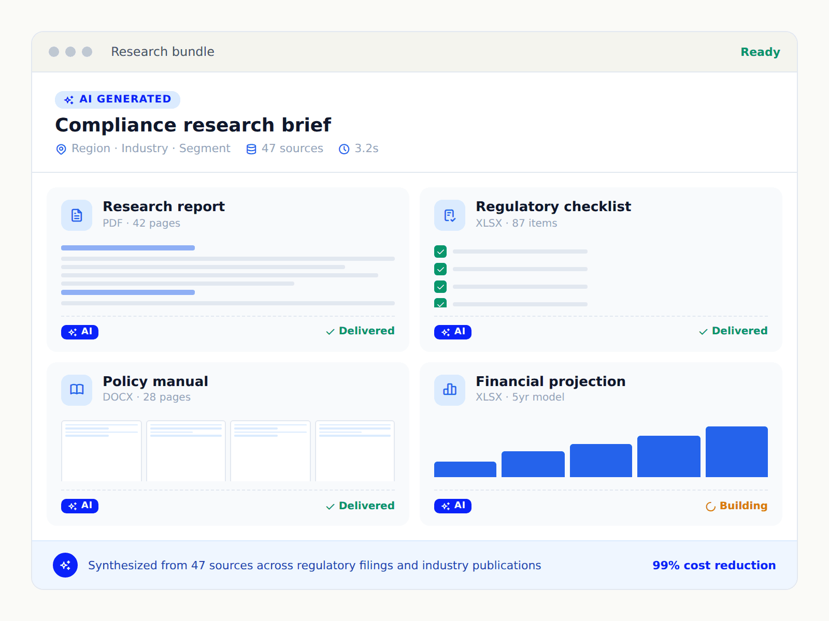This screenshot has width=829, height=621.
Task: Click the fourth bar in projection chart
Action: coord(669,456)
